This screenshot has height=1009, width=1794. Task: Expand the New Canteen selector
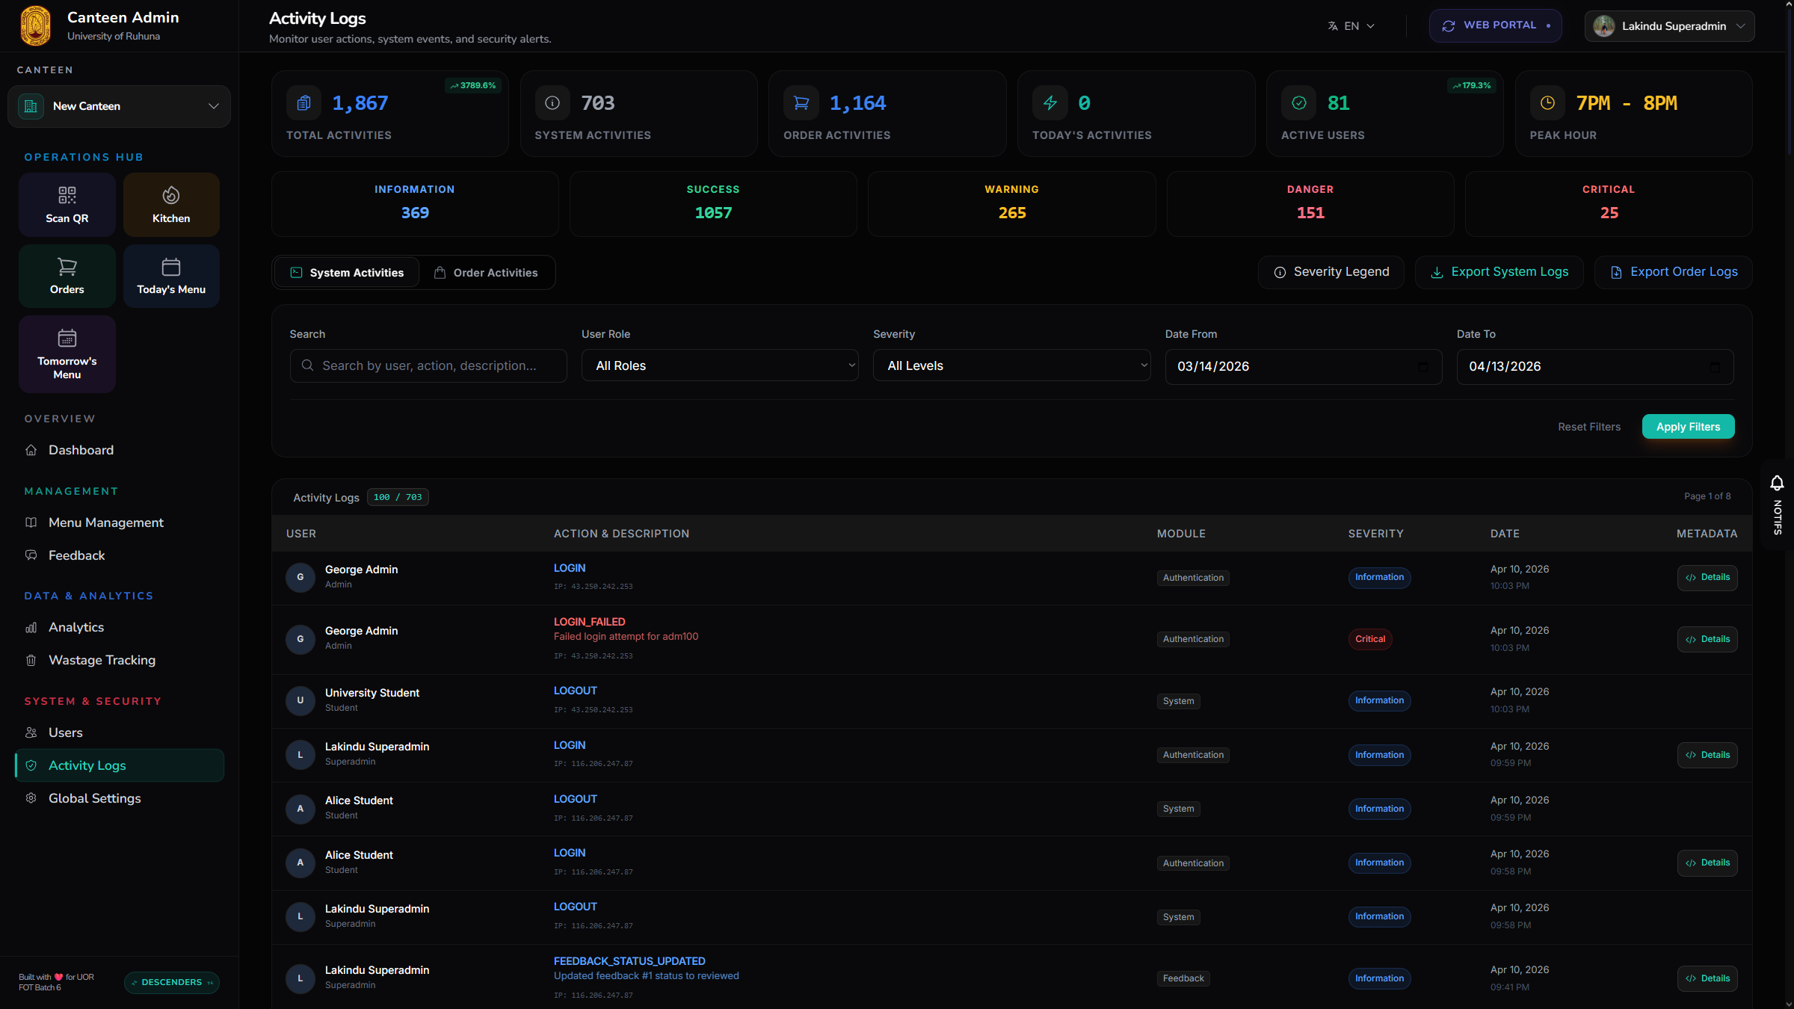pos(119,106)
